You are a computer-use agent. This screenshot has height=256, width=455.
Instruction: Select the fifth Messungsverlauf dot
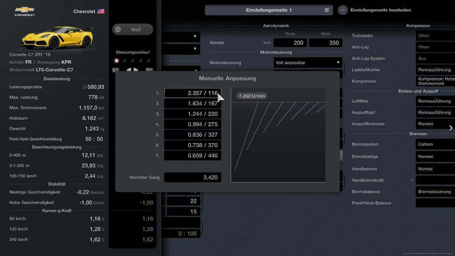[x=149, y=61]
